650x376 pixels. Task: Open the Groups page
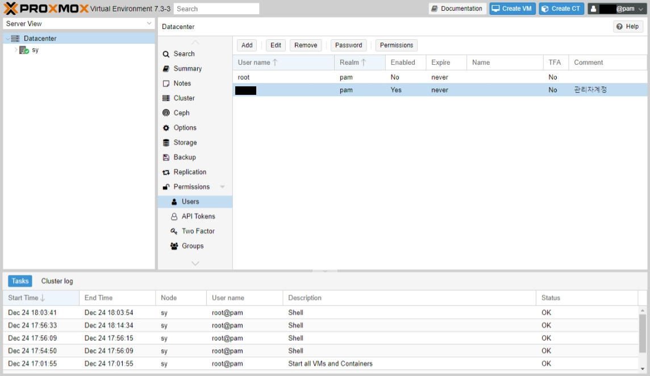[195, 246]
